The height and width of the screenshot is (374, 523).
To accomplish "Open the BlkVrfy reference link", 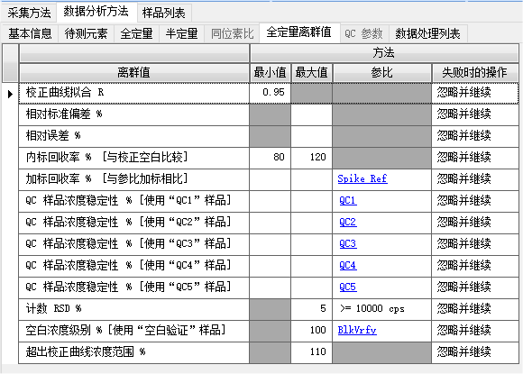I will point(357,330).
